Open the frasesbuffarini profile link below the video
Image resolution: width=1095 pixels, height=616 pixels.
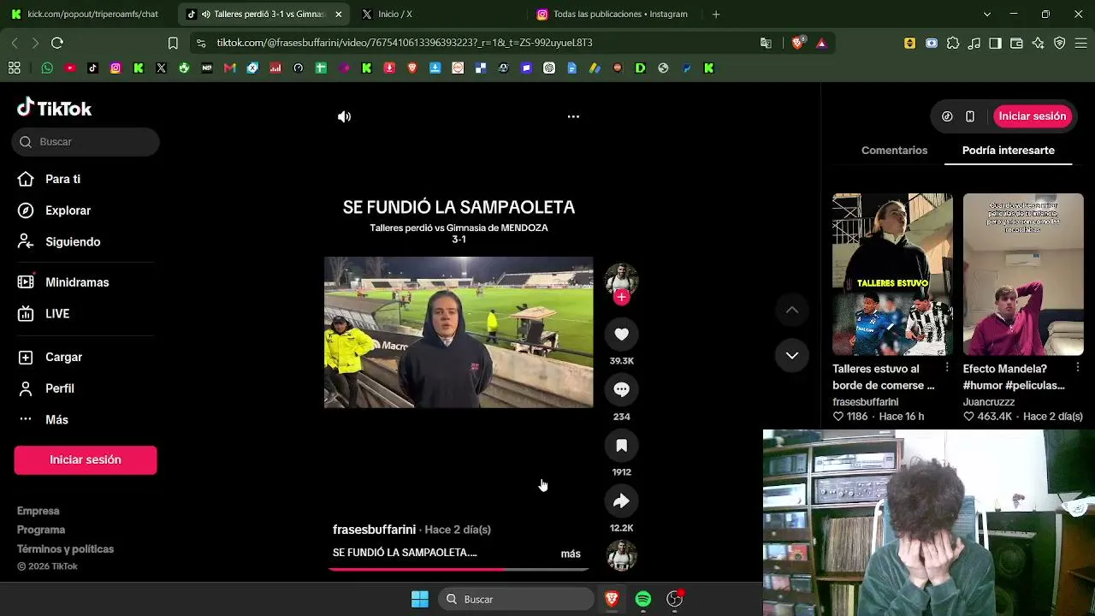374,530
